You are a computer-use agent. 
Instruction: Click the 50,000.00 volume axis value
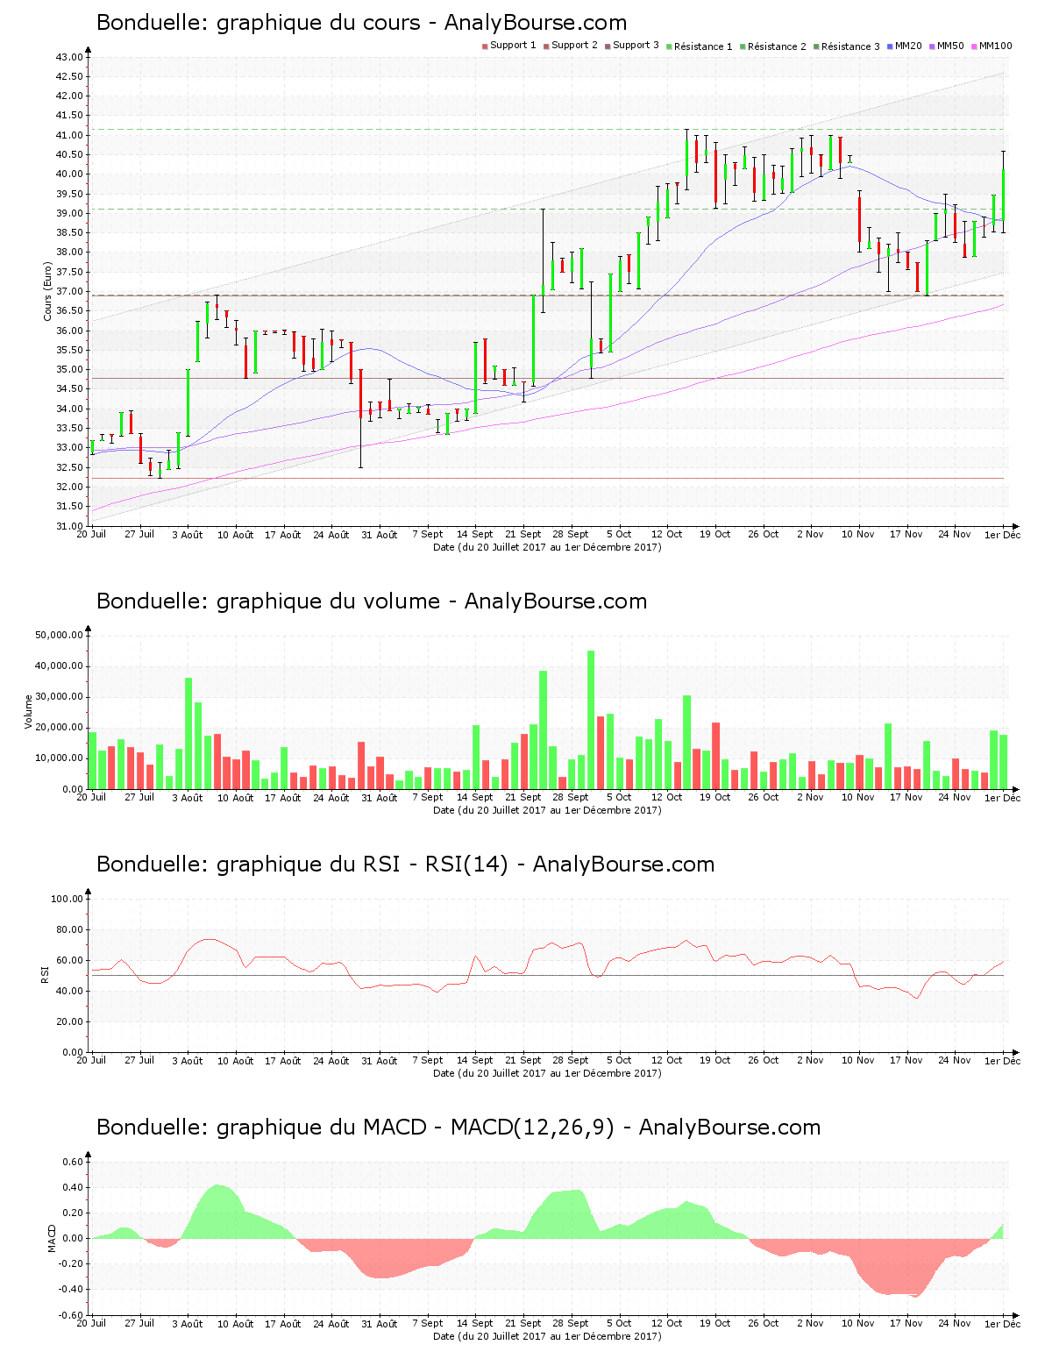point(60,635)
